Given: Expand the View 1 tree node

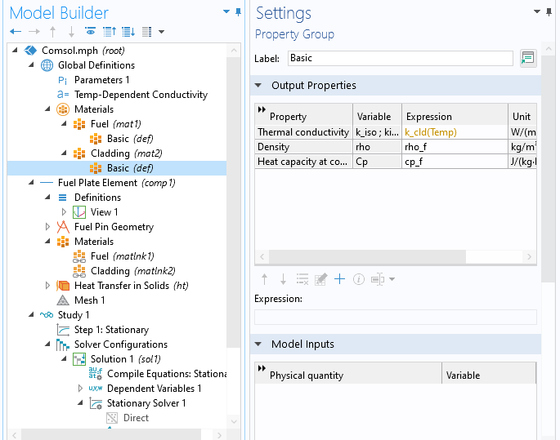Looking at the screenshot, I should [x=65, y=212].
